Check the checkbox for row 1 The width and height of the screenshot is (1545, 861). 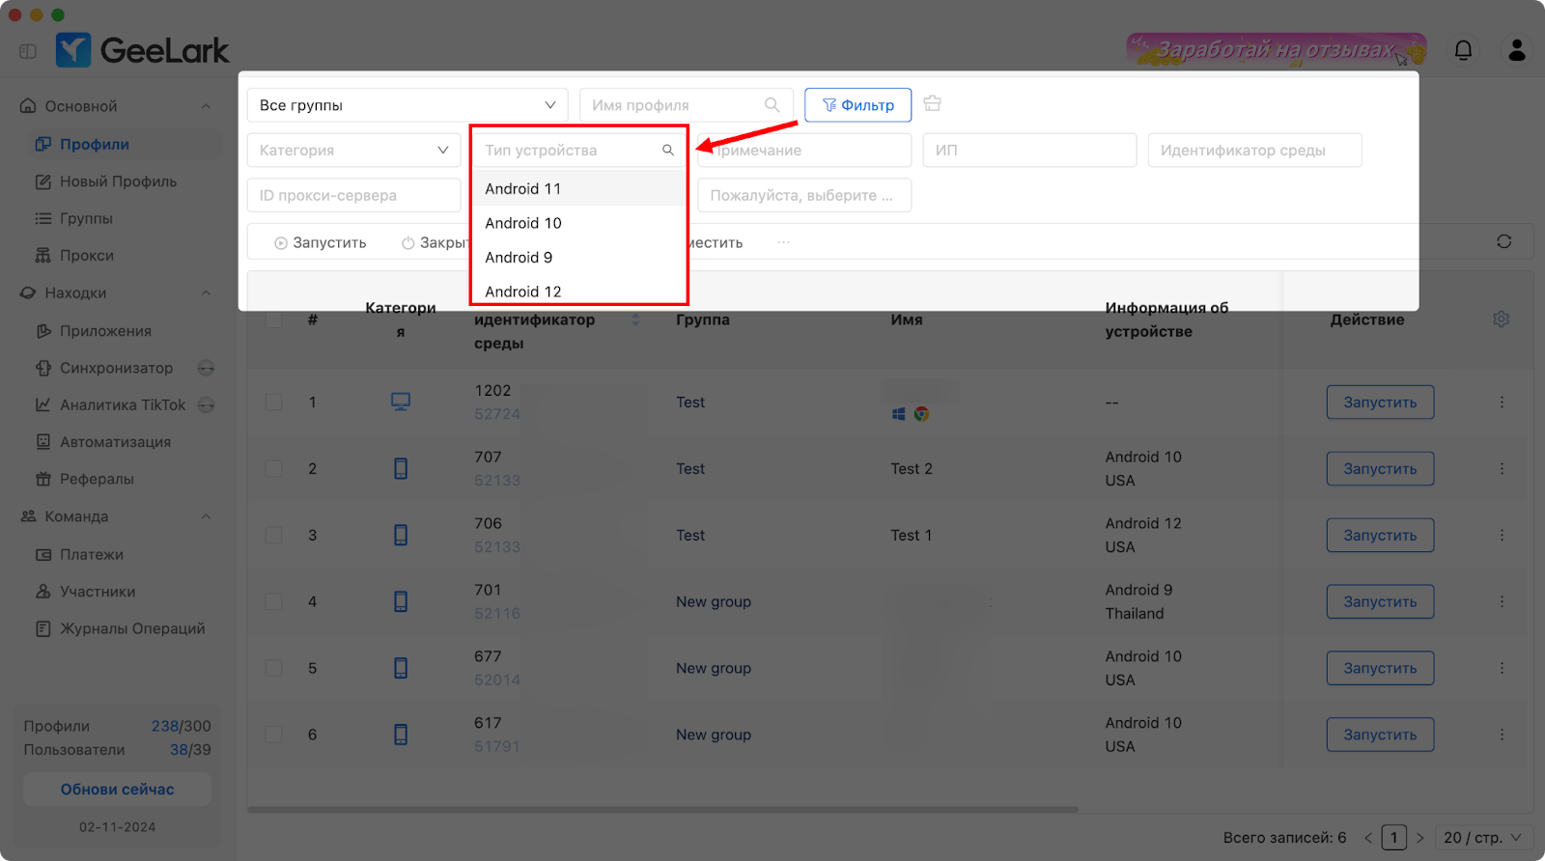coord(274,403)
